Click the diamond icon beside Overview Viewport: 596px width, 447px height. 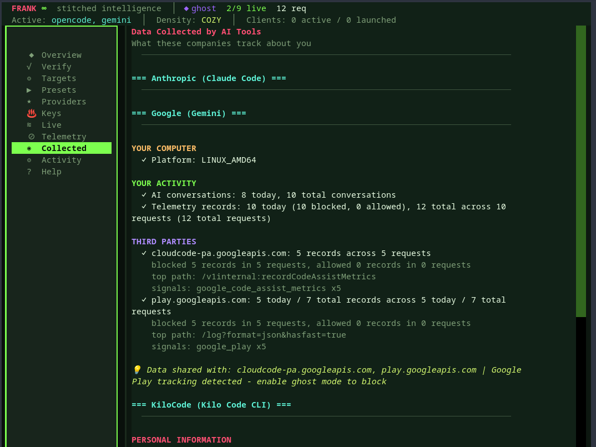point(31,55)
